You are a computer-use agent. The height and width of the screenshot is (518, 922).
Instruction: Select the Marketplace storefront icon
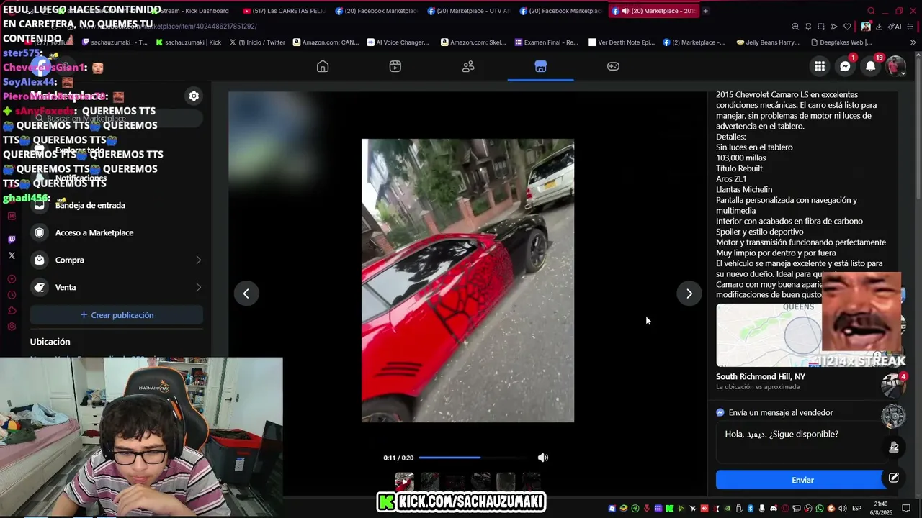pyautogui.click(x=541, y=66)
